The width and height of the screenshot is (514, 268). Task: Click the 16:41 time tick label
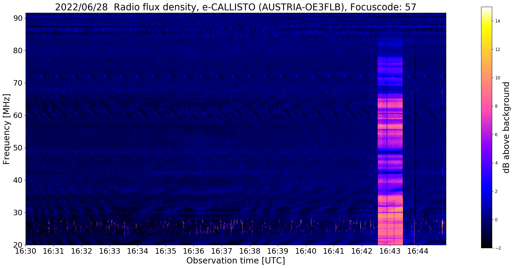[x=334, y=251]
